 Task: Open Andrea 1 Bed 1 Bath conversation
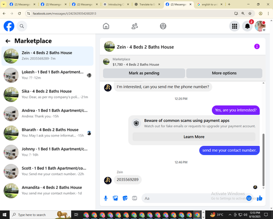coord(48,114)
